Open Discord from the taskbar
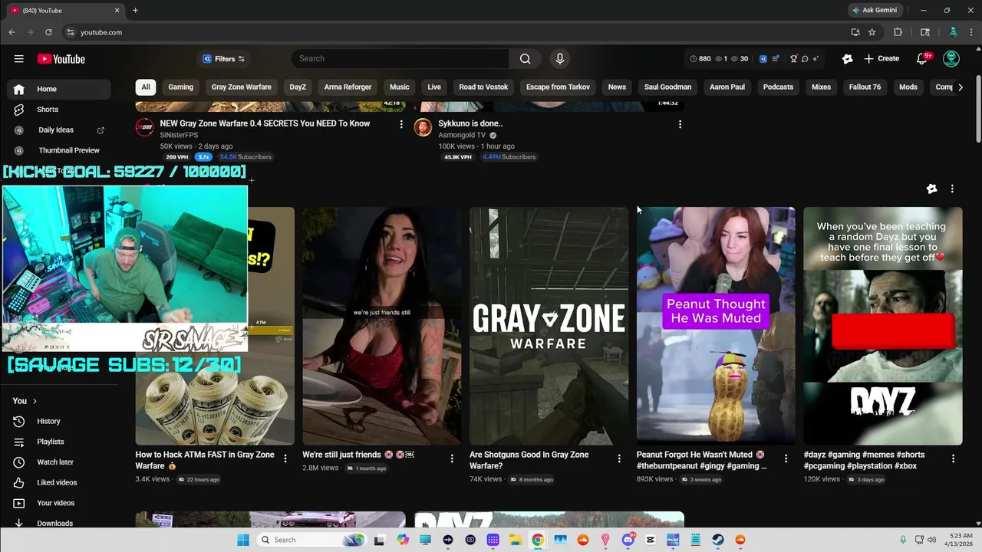The image size is (982, 552). point(628,540)
